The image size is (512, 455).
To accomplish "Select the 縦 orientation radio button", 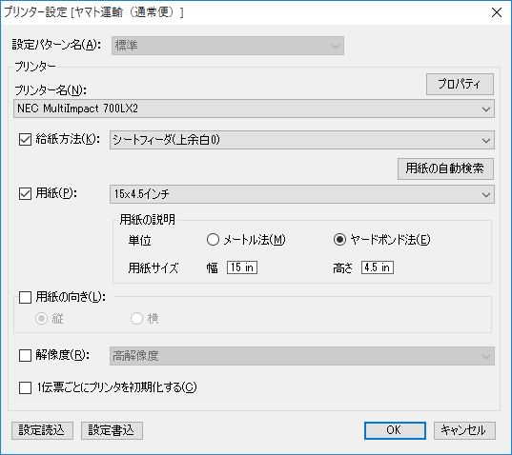I will coord(41,319).
